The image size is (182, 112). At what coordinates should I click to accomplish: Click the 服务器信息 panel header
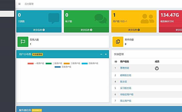point(99,109)
